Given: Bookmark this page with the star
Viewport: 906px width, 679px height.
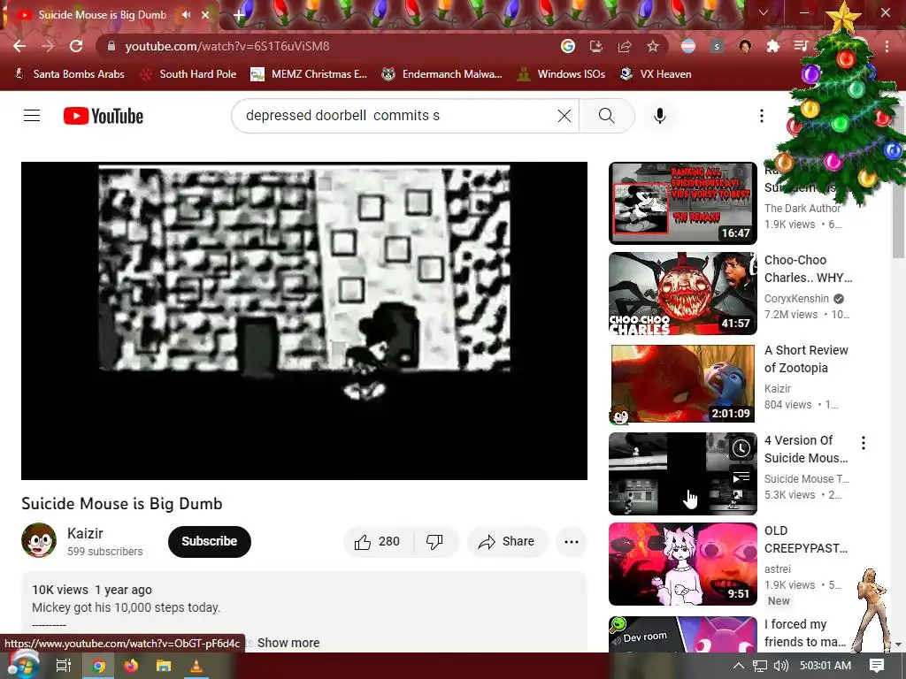Looking at the screenshot, I should tap(652, 46).
